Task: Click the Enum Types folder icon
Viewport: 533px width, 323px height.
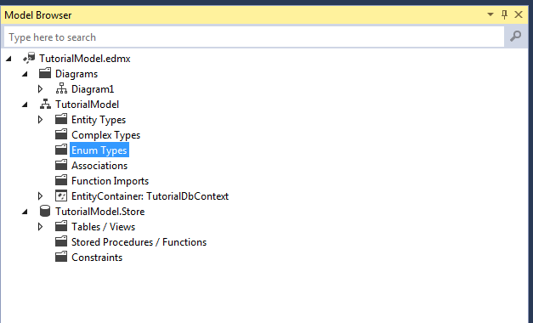Action: [61, 150]
